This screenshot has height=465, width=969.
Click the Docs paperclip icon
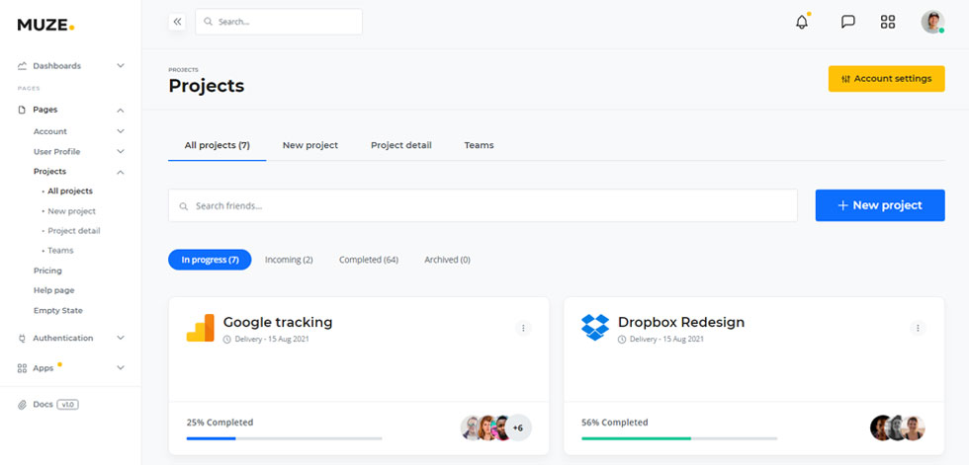(22, 405)
